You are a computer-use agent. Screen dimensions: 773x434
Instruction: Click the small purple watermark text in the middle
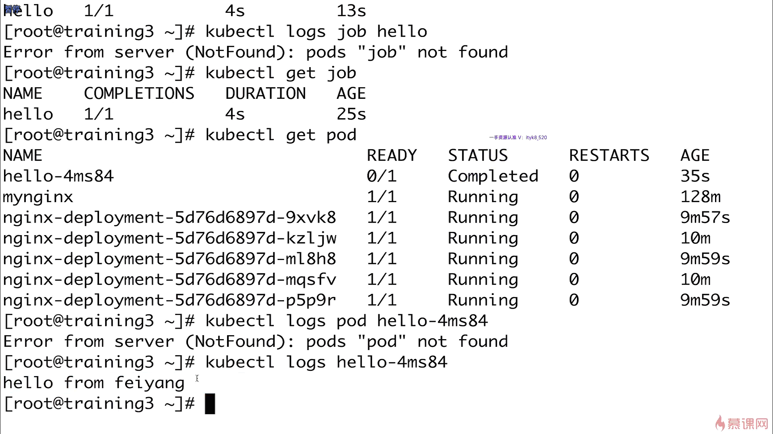tap(518, 137)
